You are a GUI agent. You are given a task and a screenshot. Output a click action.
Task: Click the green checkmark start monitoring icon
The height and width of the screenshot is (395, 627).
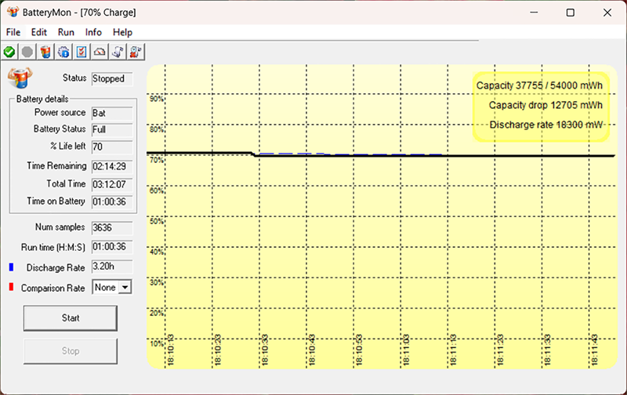coord(9,52)
